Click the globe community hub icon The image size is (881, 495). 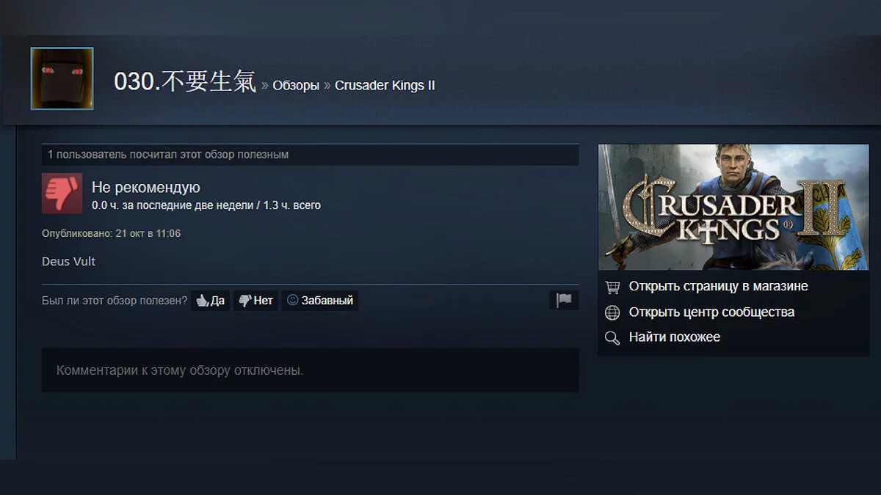(x=612, y=312)
